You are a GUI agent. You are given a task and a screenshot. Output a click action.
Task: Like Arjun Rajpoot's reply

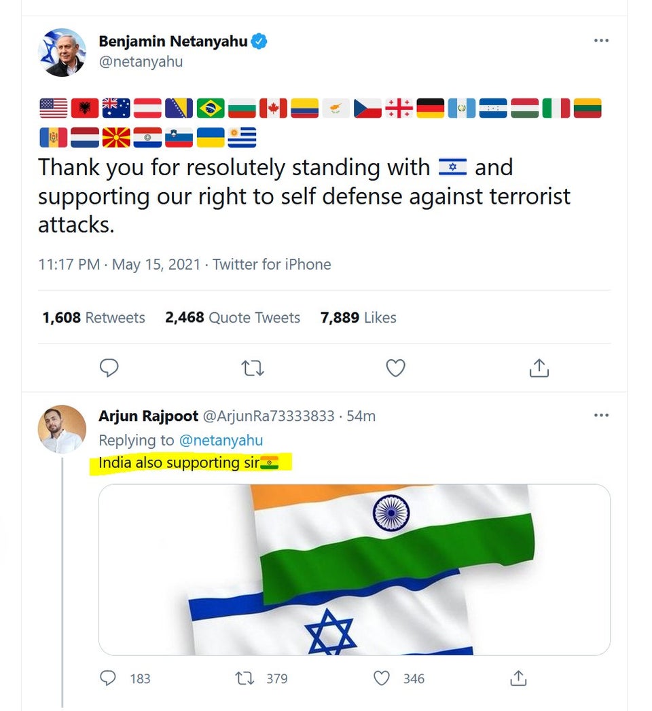click(x=382, y=678)
